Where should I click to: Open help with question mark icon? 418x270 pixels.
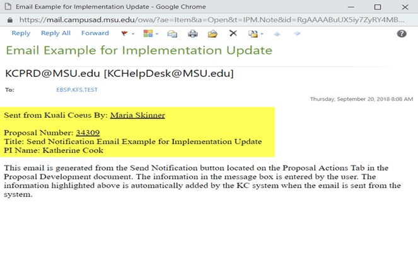pos(402,34)
